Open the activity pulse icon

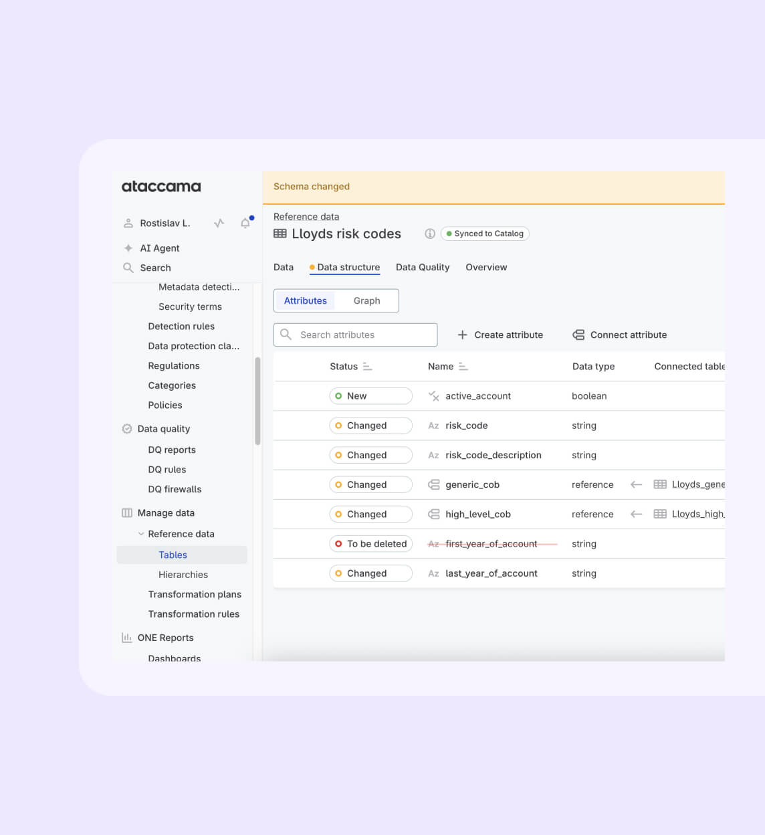tap(219, 223)
